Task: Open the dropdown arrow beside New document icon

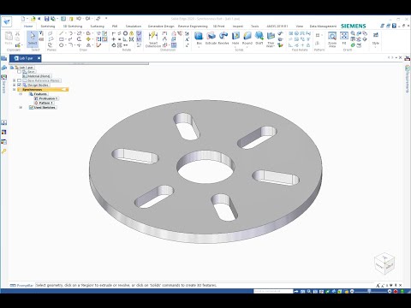Action: pos(27,19)
